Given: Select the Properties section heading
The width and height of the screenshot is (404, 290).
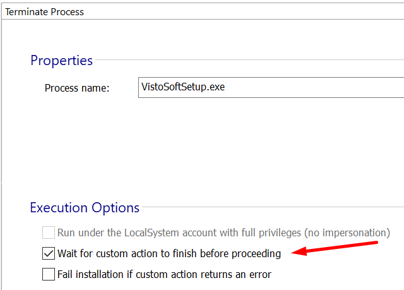Looking at the screenshot, I should [61, 61].
